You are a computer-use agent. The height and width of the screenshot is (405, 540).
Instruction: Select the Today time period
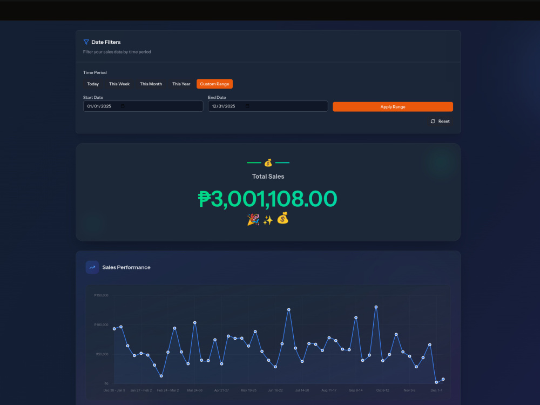tap(93, 84)
